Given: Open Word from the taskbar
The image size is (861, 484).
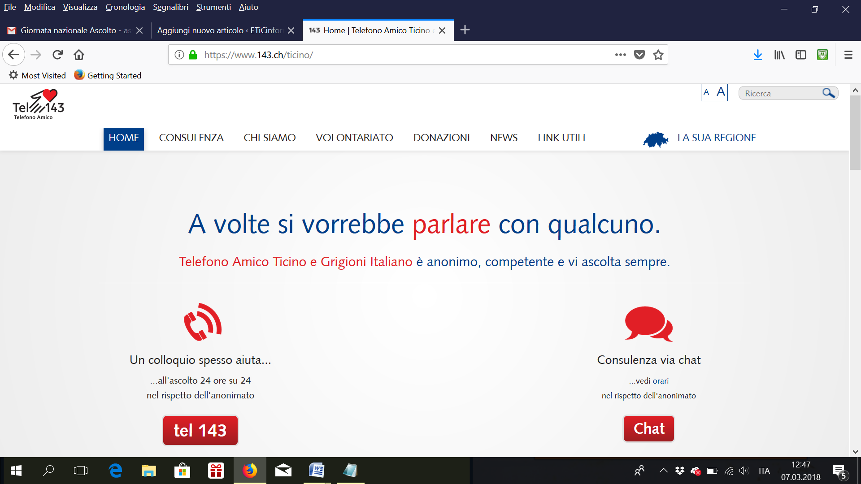Looking at the screenshot, I should (317, 471).
